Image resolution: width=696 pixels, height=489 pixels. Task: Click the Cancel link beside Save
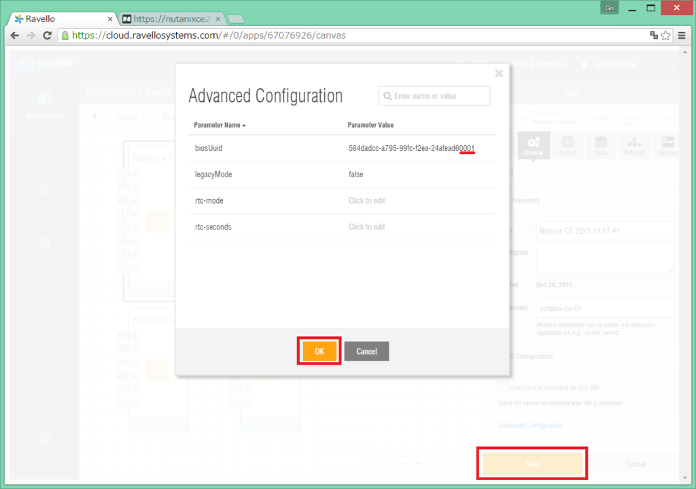pyautogui.click(x=636, y=464)
